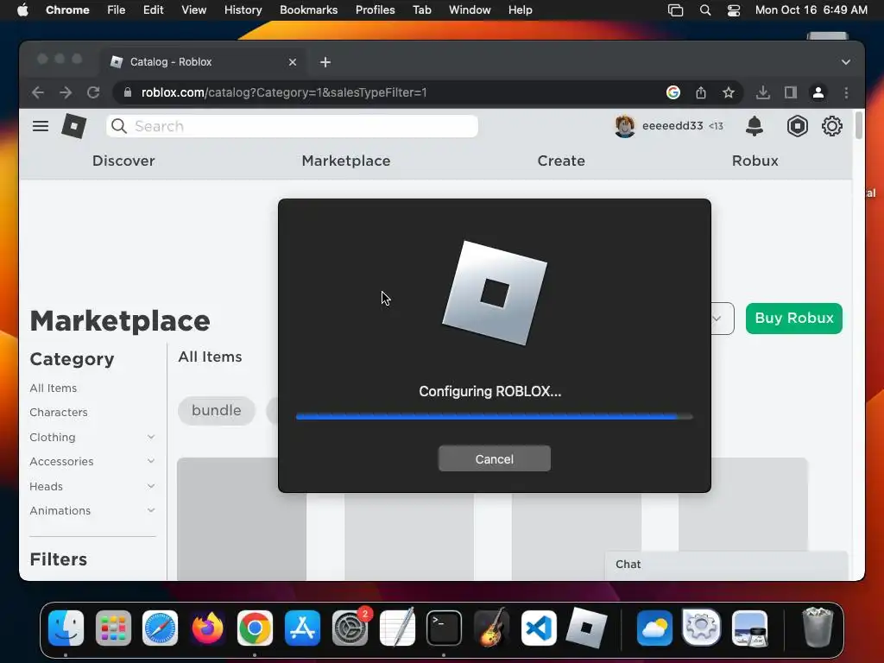The height and width of the screenshot is (663, 884).
Task: Open Safari from the Dock
Action: coord(160,628)
